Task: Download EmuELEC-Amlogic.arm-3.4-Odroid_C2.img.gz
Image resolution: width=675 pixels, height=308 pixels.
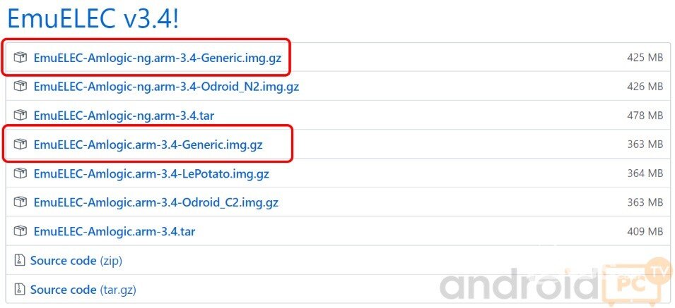Action: [155, 202]
